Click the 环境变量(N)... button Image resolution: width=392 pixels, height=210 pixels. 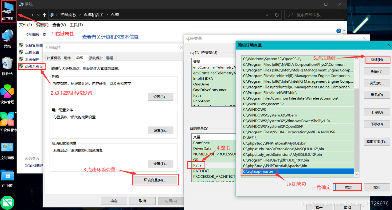click(x=155, y=180)
